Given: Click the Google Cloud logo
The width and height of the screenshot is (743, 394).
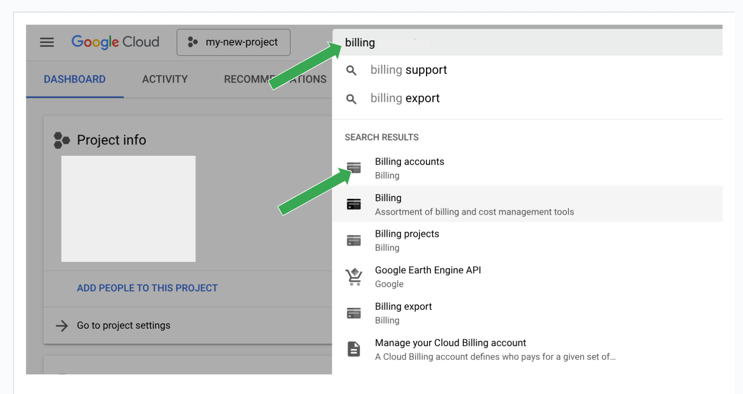Looking at the screenshot, I should (115, 42).
